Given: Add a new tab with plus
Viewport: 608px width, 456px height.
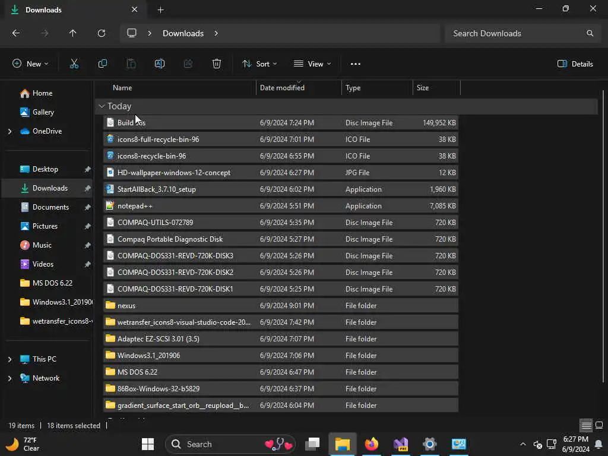Looking at the screenshot, I should [x=160, y=10].
